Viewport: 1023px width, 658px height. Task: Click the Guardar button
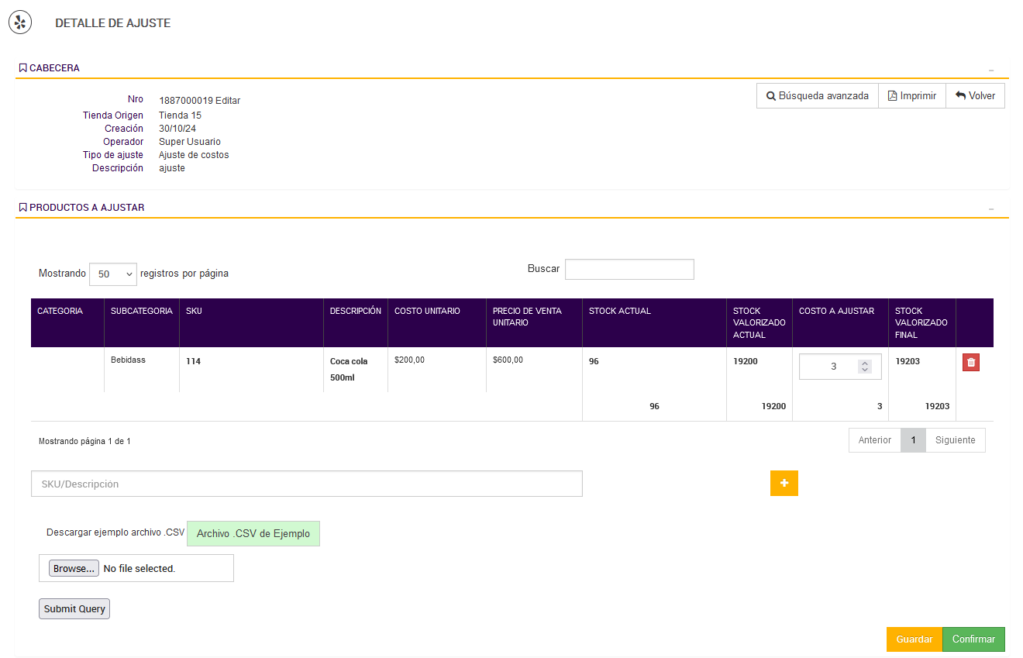(x=914, y=639)
